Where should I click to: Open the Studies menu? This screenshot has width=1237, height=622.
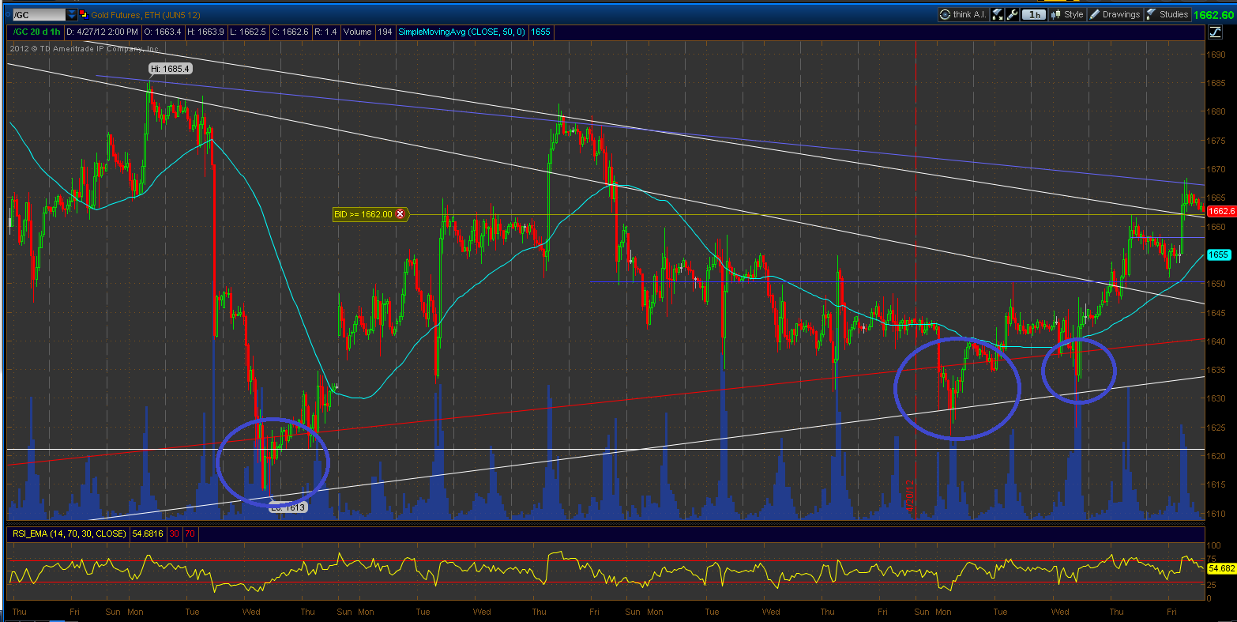tap(1167, 14)
